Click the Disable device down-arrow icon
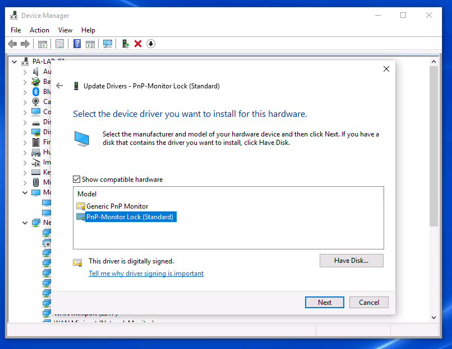452x349 pixels. [x=150, y=44]
